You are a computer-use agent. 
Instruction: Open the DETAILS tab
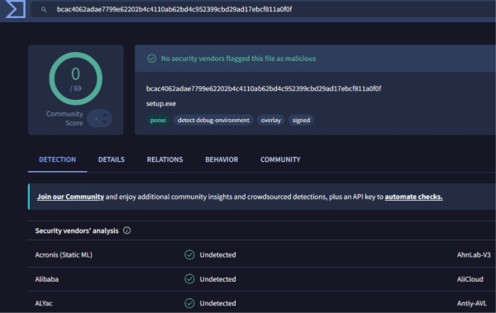(x=112, y=159)
